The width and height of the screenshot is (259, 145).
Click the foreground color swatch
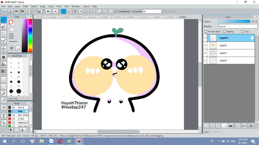coord(11,22)
